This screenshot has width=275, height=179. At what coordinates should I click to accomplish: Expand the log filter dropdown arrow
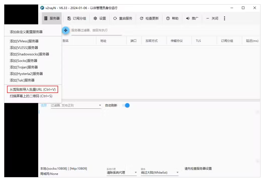click(x=100, y=106)
